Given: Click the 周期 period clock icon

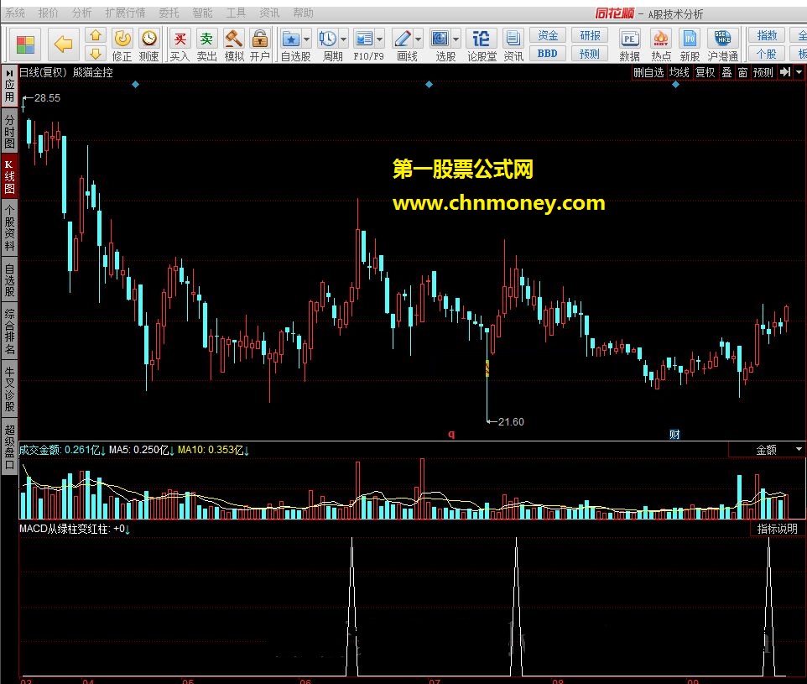Looking at the screenshot, I should [327, 39].
